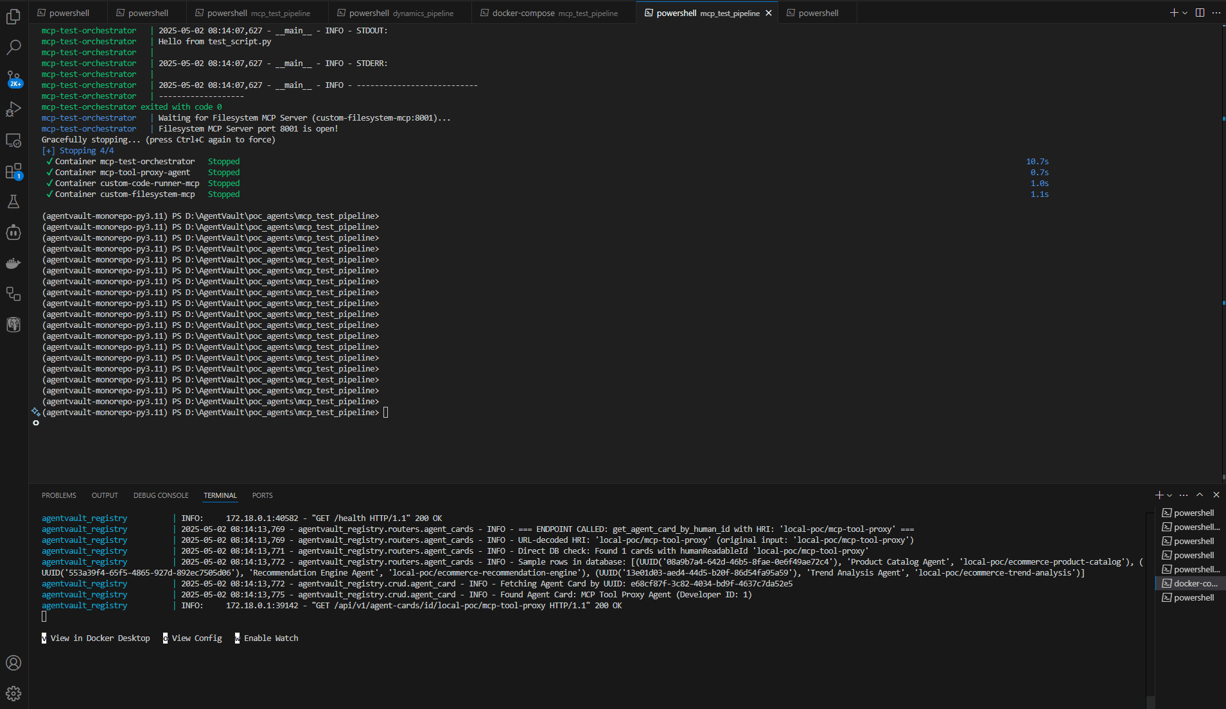Open the OUTPUT panel tab
The height and width of the screenshot is (709, 1226).
click(105, 495)
